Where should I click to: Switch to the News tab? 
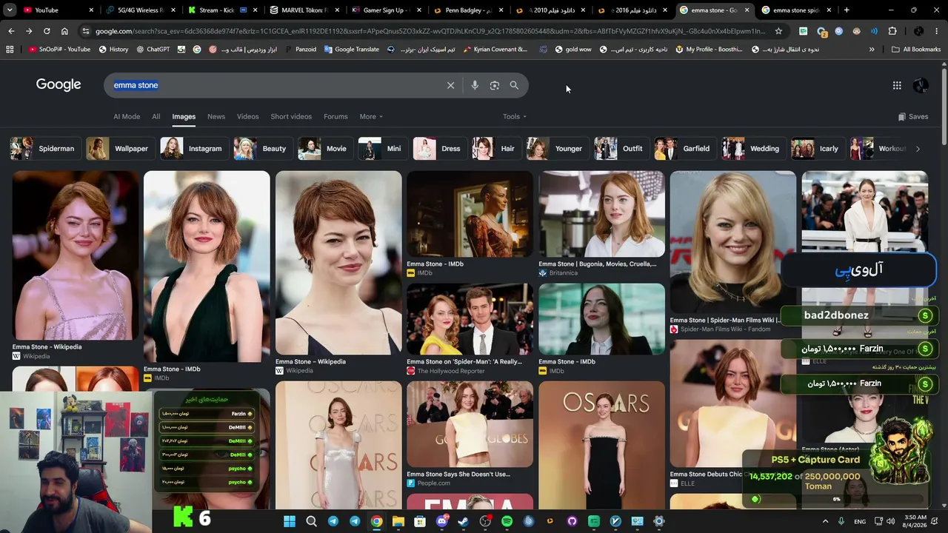tap(216, 116)
